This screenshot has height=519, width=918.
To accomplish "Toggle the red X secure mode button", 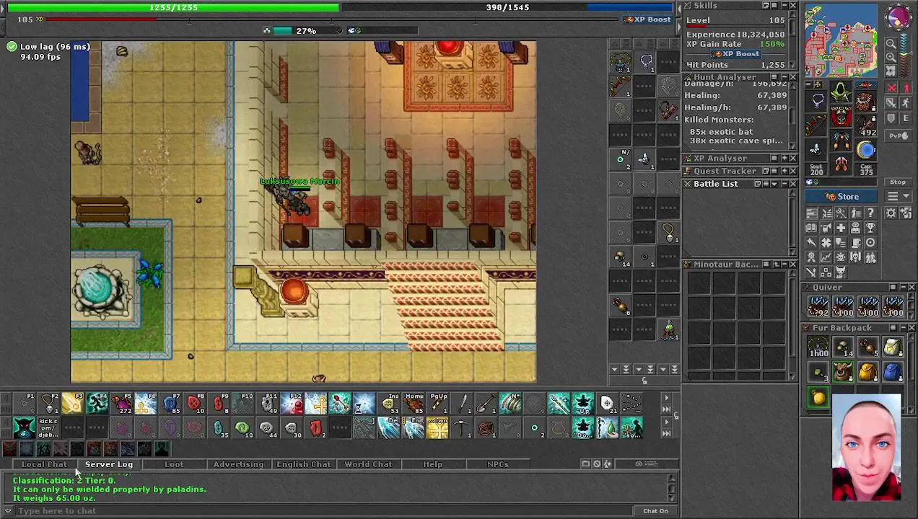I will tap(891, 86).
